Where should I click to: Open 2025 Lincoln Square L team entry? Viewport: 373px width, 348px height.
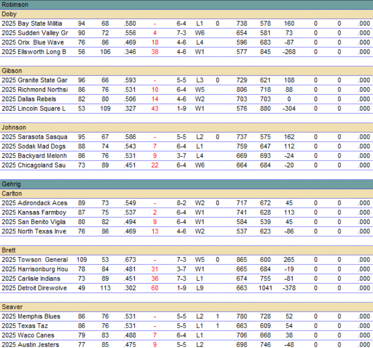pyautogui.click(x=34, y=109)
